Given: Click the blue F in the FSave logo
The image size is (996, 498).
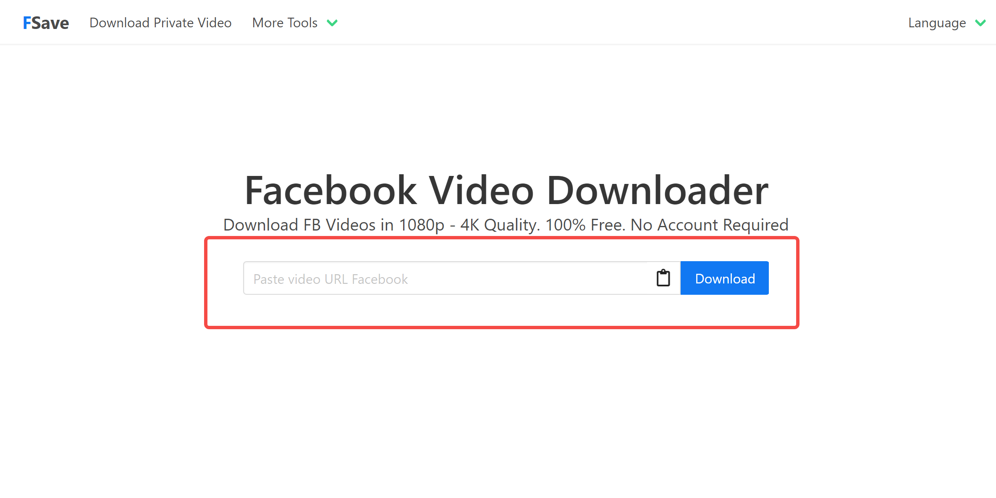Looking at the screenshot, I should click(27, 23).
